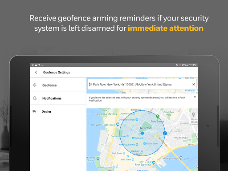Select the Geofence location icon
Image resolution: width=228 pixels, height=171 pixels.
35,85
